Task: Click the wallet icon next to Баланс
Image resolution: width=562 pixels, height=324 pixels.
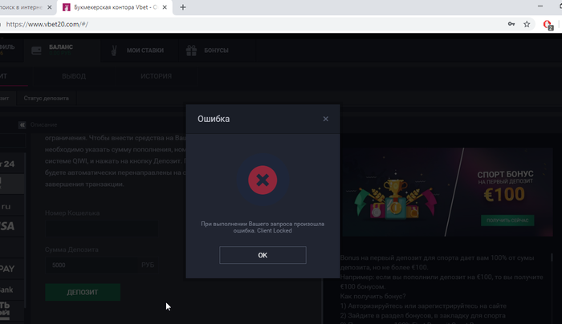Action: [x=37, y=51]
